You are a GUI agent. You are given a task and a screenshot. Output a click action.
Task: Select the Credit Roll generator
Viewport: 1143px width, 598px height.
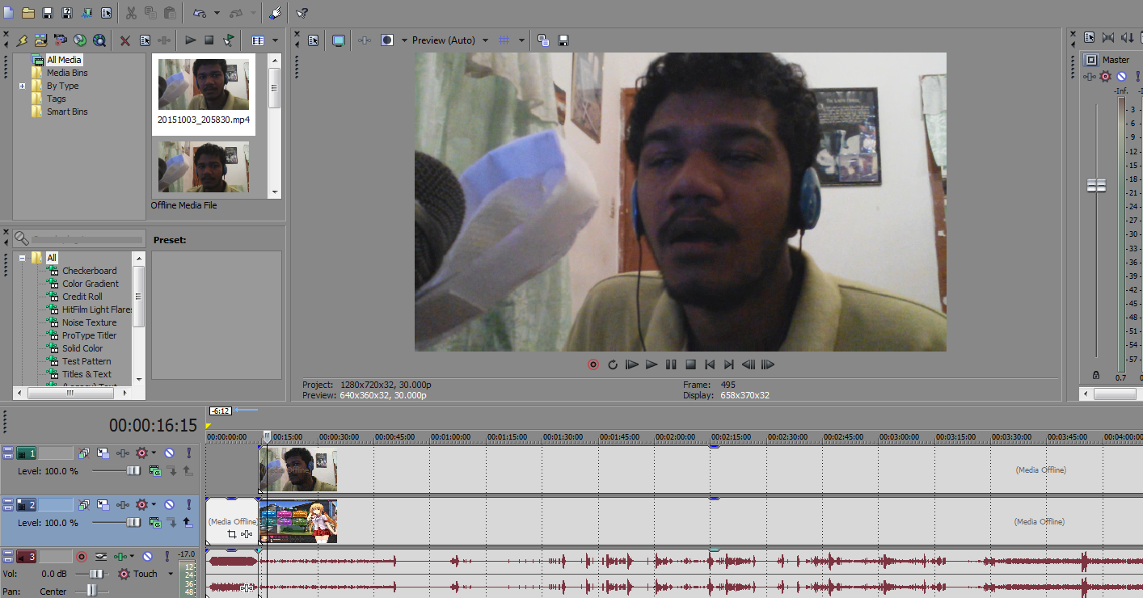pyautogui.click(x=82, y=297)
